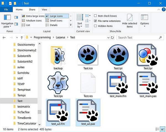
Task: Switch to details view in status bar
Action: tap(157, 129)
